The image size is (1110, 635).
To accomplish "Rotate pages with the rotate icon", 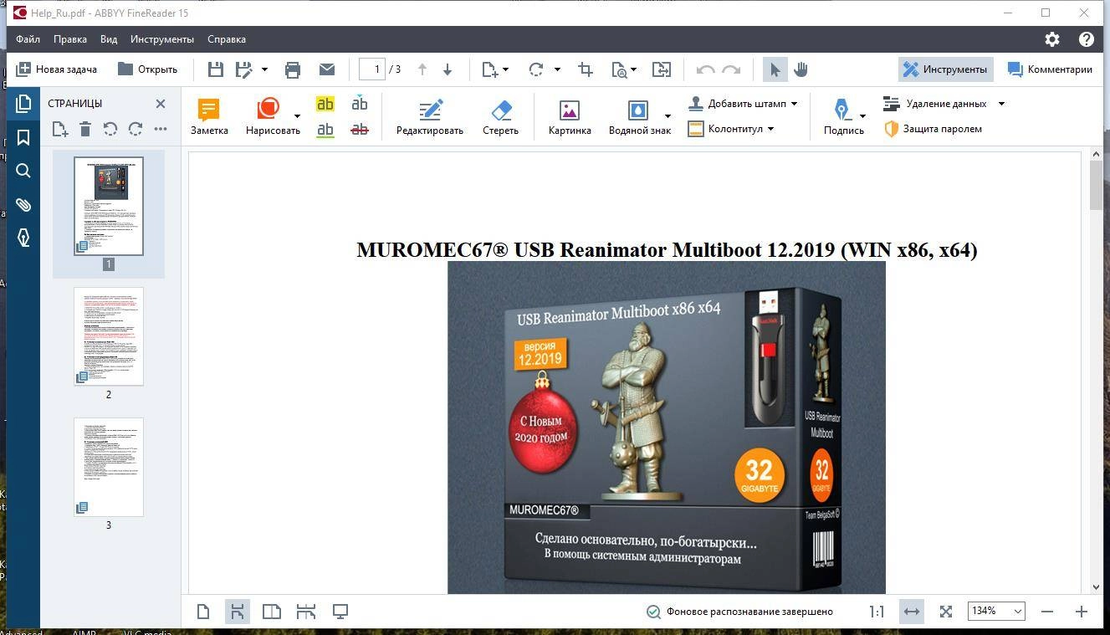I will [x=537, y=69].
